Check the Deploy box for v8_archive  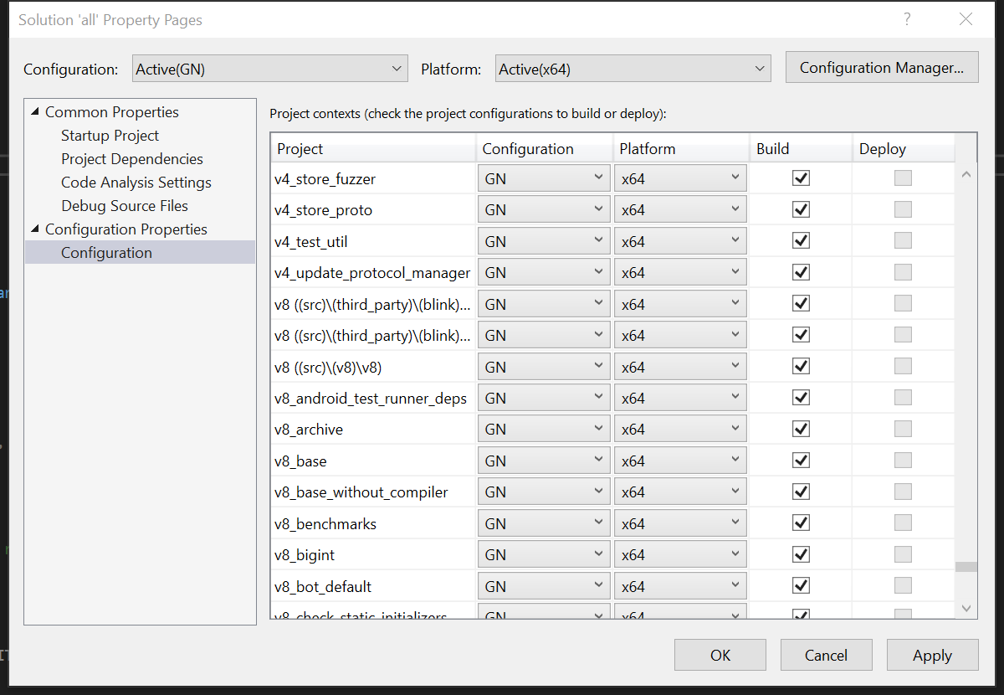click(x=903, y=429)
